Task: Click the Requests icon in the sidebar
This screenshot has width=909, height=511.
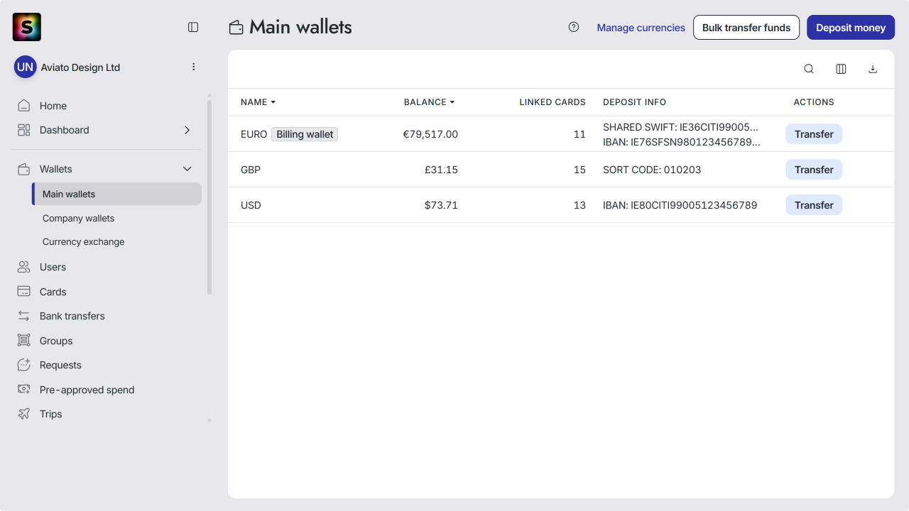Action: 24,365
